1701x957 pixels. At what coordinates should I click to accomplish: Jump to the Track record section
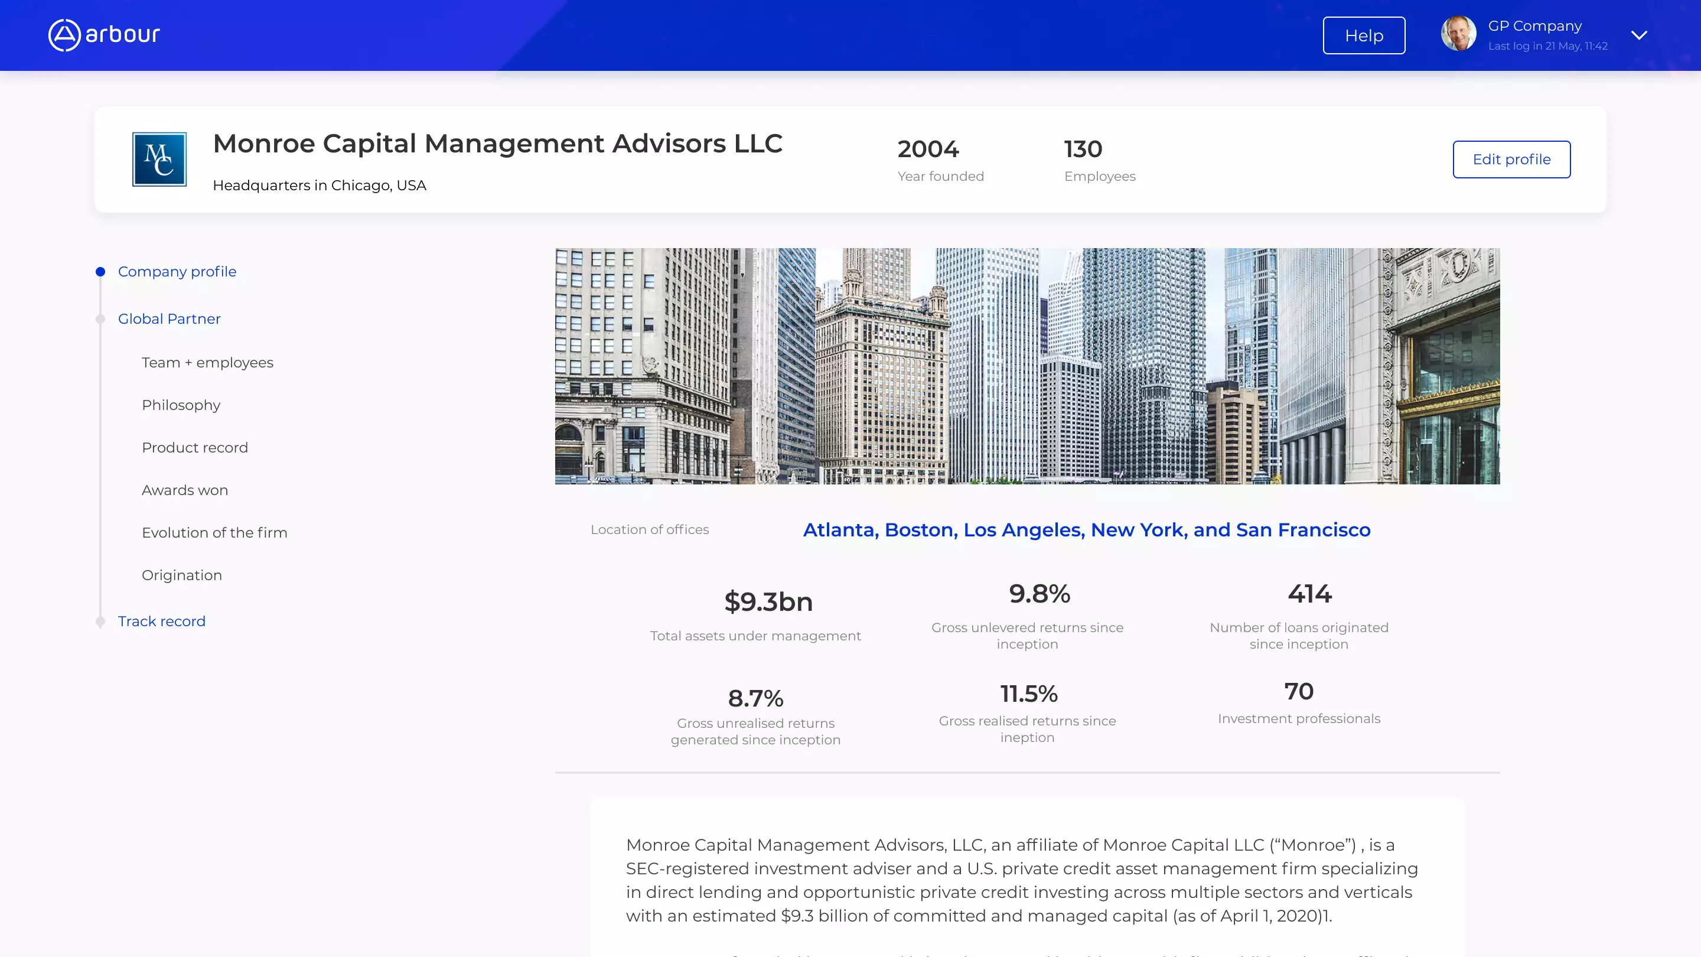(x=162, y=621)
